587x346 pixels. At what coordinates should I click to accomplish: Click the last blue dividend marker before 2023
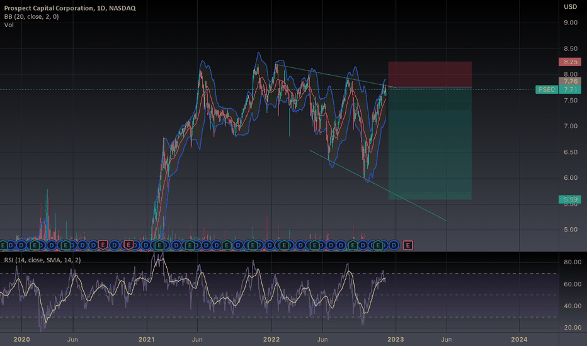coord(394,245)
